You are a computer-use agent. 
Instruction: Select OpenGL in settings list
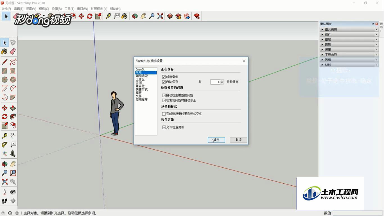point(140,69)
